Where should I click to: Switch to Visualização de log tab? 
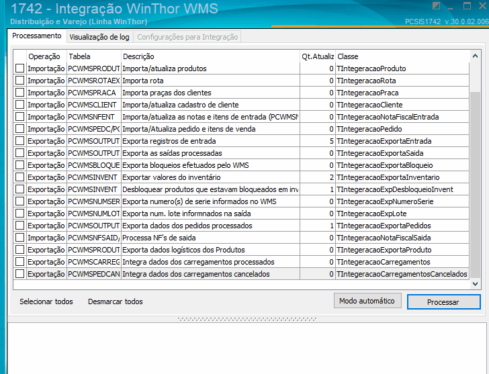pos(99,37)
